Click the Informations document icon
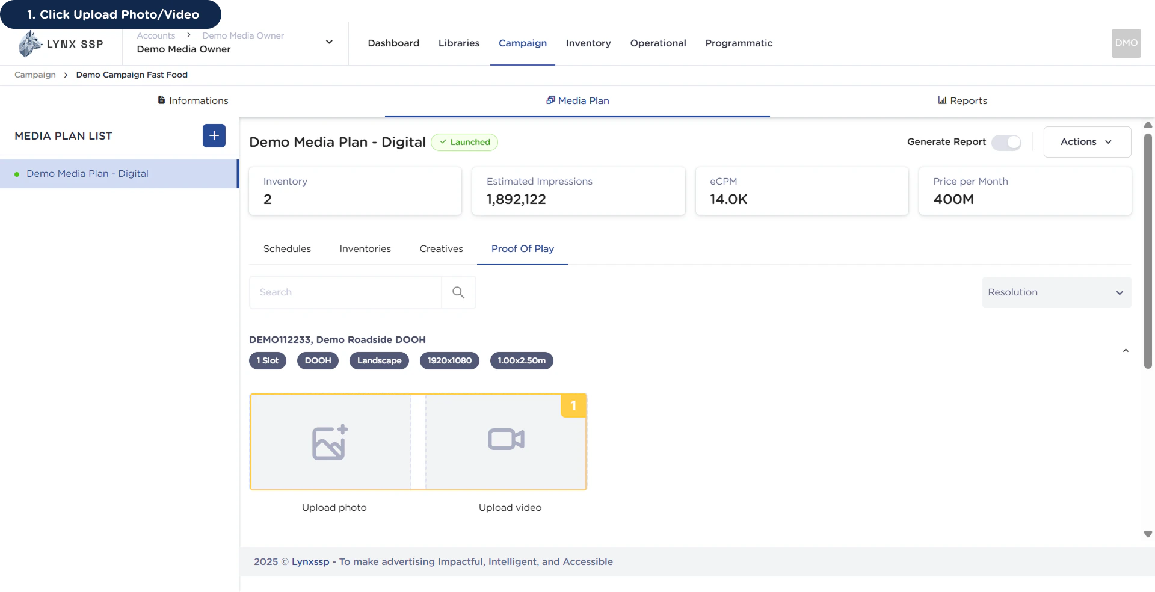 (x=161, y=100)
